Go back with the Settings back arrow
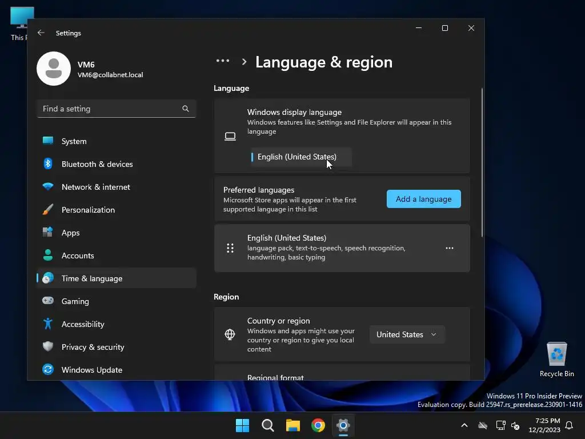 [x=41, y=33]
